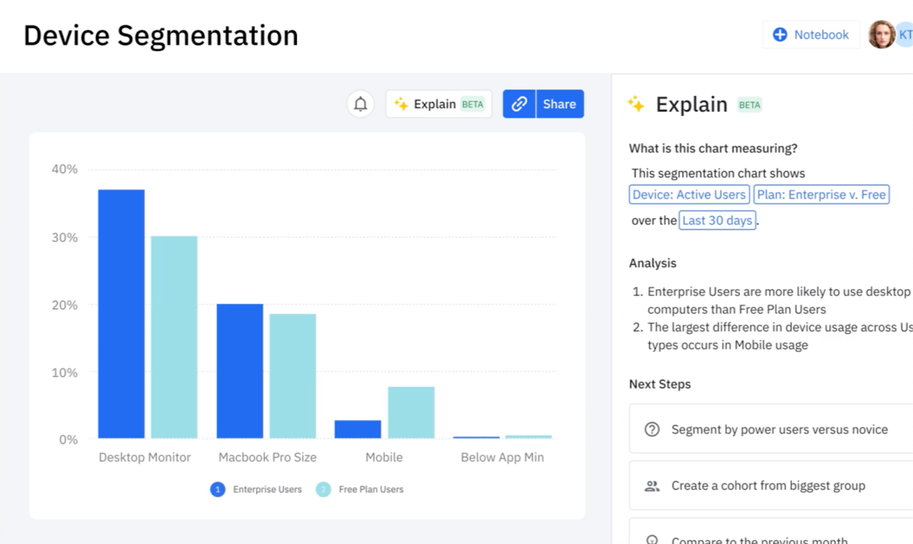Image resolution: width=913 pixels, height=544 pixels.
Task: Select Segment by power users versus novice
Action: point(771,429)
